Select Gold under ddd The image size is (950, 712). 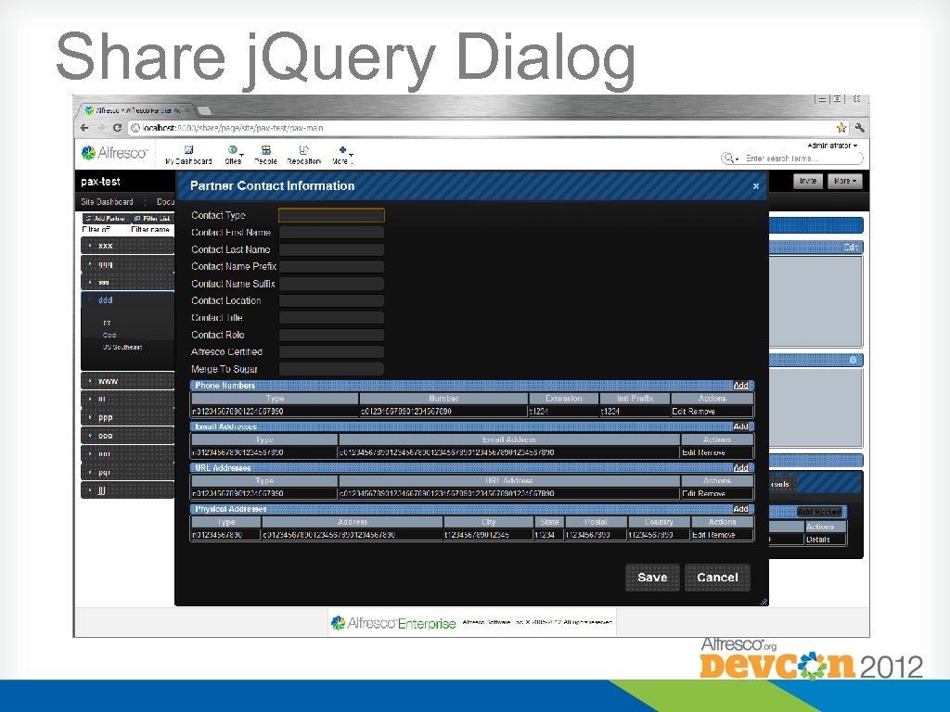click(x=109, y=335)
